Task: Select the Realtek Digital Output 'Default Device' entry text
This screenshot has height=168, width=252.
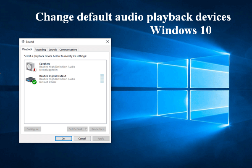Action: coord(48,81)
